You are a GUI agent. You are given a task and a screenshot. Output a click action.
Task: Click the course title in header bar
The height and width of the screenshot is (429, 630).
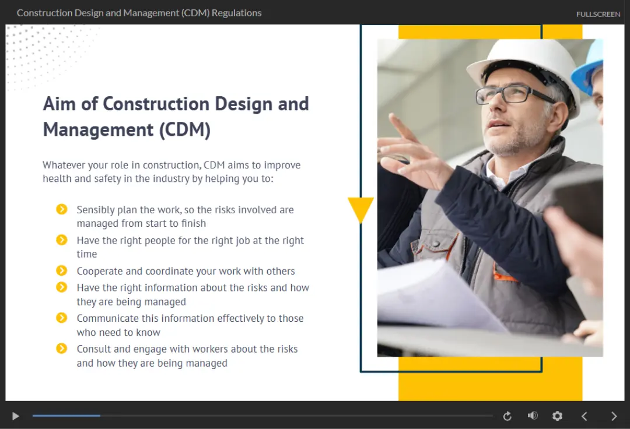(x=139, y=13)
